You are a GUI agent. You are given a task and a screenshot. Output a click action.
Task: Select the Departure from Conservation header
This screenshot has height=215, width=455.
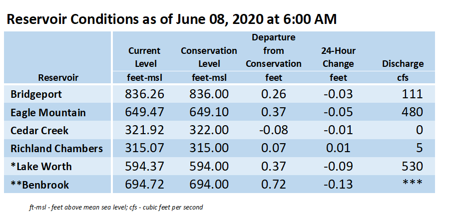[273, 51]
